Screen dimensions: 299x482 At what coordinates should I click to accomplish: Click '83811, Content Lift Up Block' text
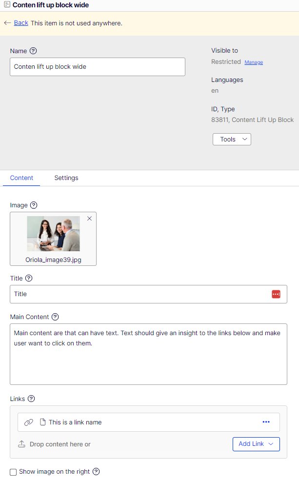point(252,120)
